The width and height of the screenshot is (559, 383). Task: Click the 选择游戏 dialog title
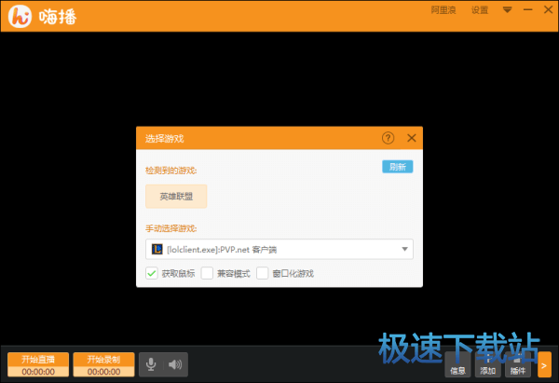(164, 138)
